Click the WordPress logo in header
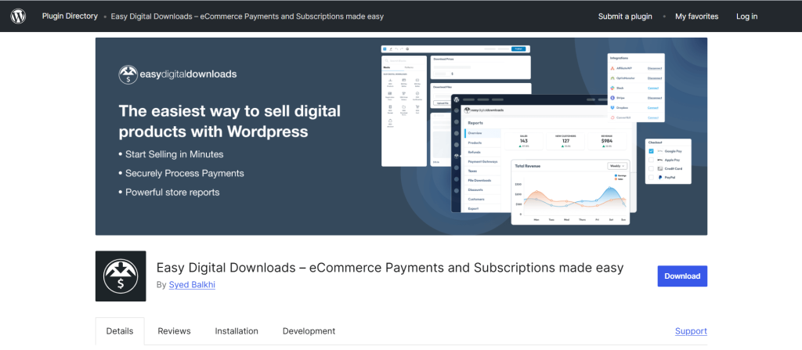Screen dimensions: 802x350 click(x=18, y=16)
